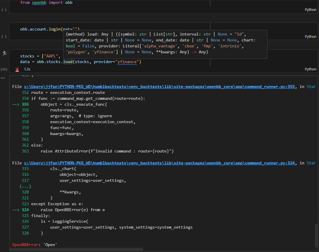The width and height of the screenshot is (319, 252).
Task: Select Python language mode on login cell
Action: [x=310, y=37]
